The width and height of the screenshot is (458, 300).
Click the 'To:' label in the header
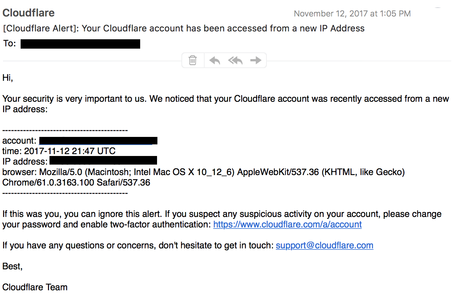point(9,44)
